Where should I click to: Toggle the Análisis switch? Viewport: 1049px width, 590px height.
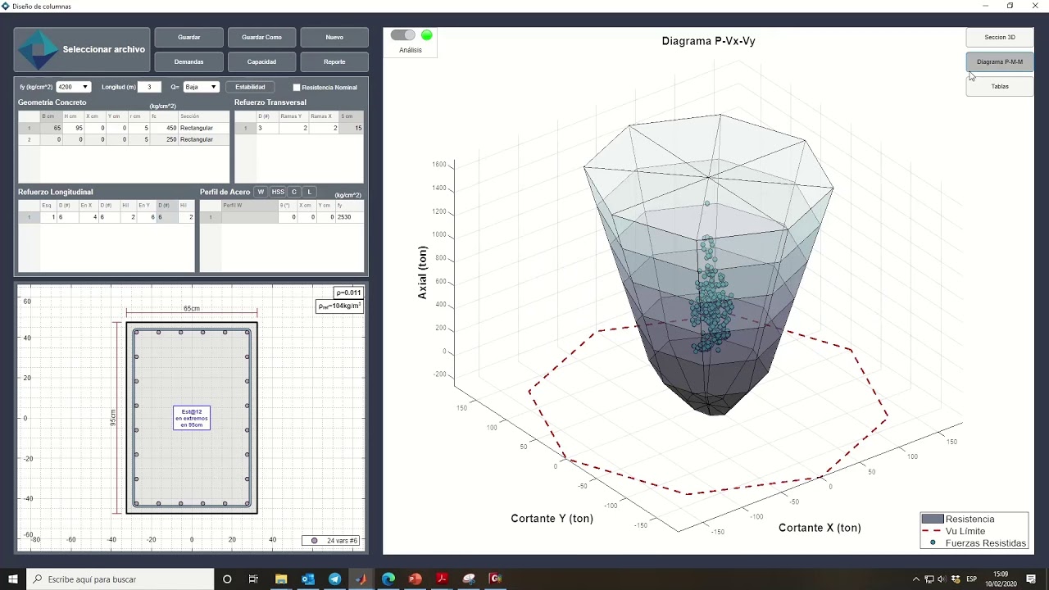[x=403, y=35]
